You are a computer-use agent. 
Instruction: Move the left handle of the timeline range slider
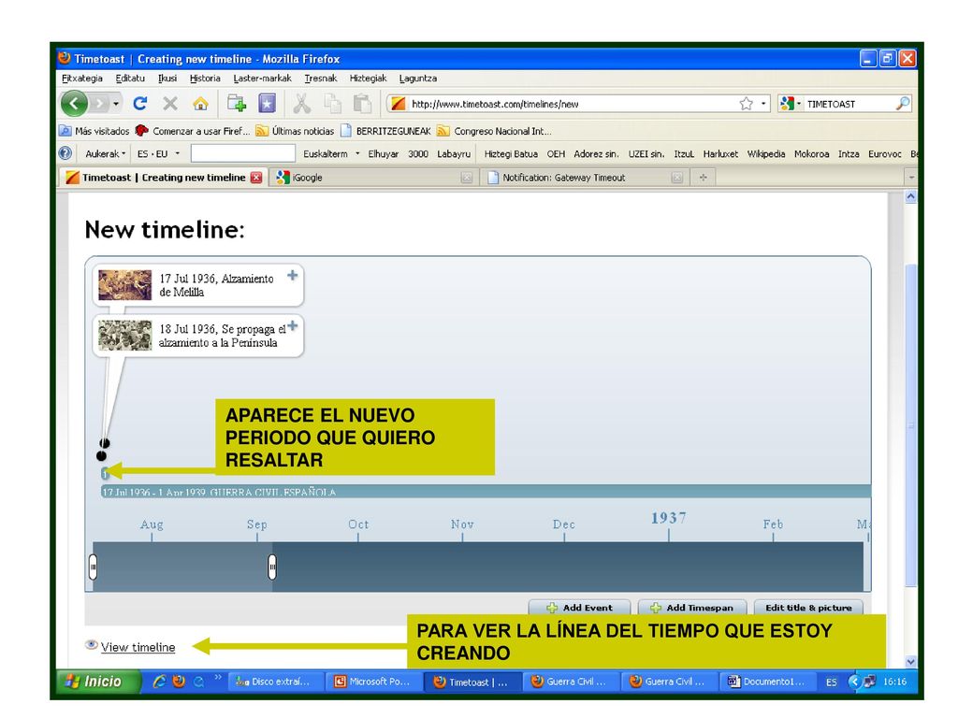tap(93, 567)
